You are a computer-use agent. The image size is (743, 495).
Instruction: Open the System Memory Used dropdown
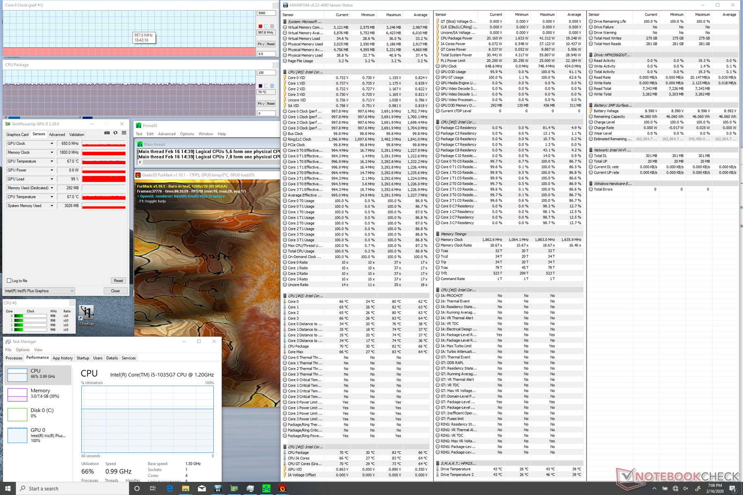pos(52,205)
